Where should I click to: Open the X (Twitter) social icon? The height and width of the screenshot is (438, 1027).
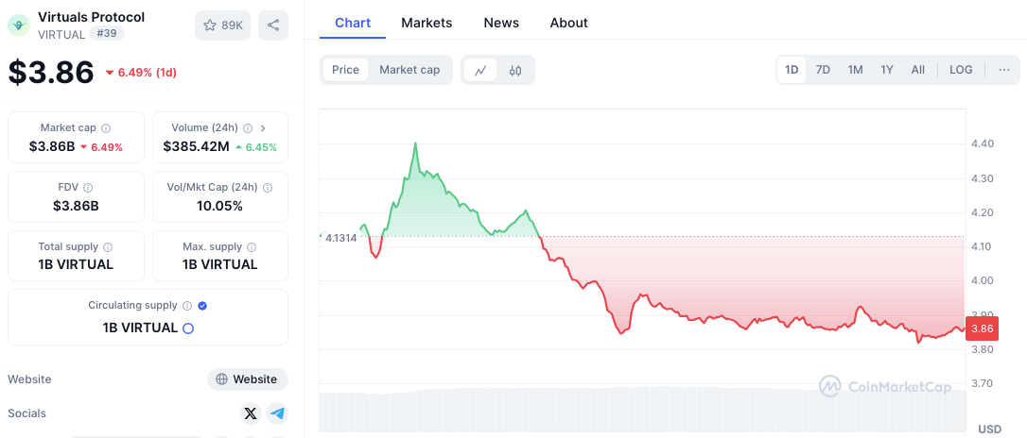[250, 413]
